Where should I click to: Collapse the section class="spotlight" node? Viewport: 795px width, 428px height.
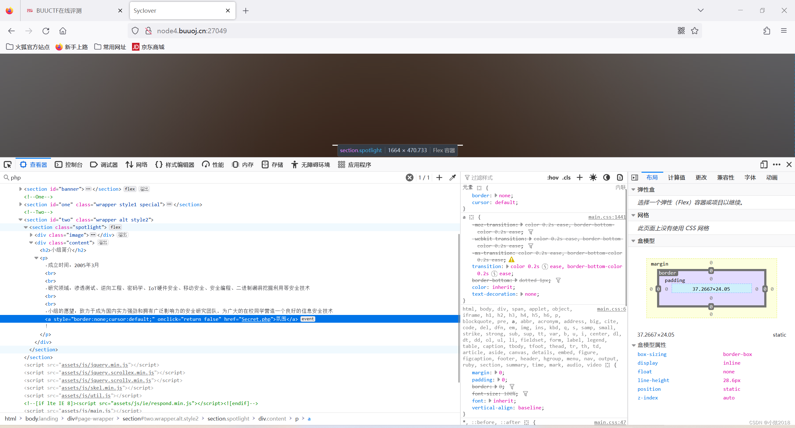26,227
